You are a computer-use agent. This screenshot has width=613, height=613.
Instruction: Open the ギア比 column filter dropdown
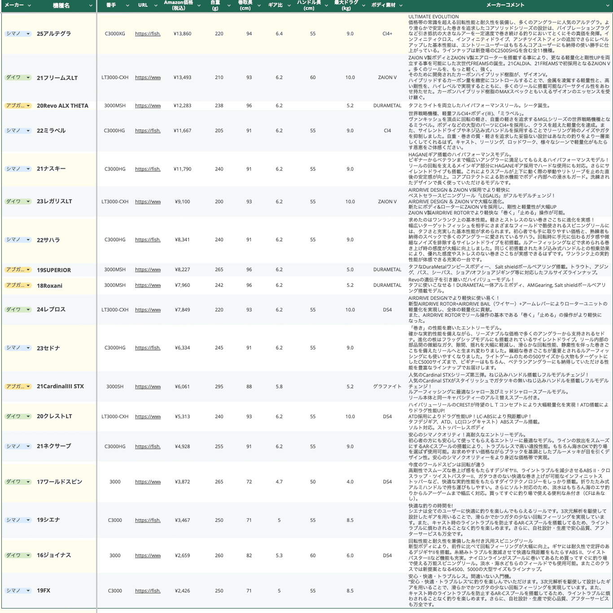[x=289, y=5]
